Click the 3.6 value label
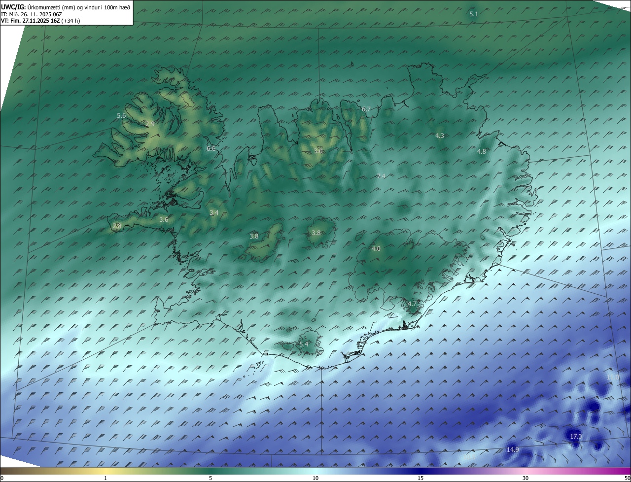This screenshot has height=482, width=631. click(x=164, y=220)
